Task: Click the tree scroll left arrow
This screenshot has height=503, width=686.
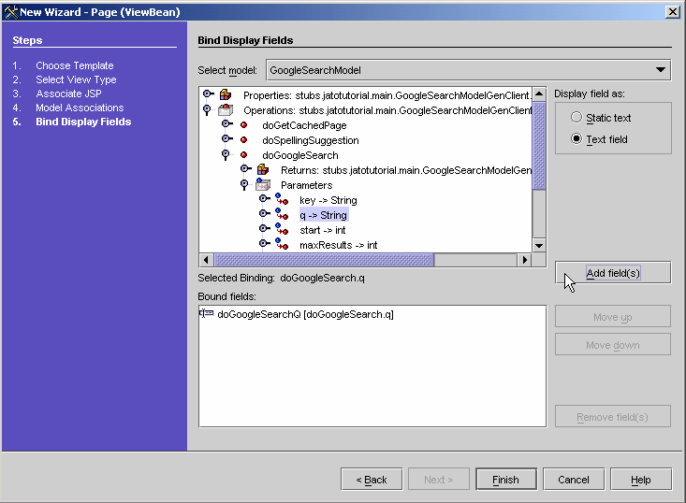Action: [206, 260]
